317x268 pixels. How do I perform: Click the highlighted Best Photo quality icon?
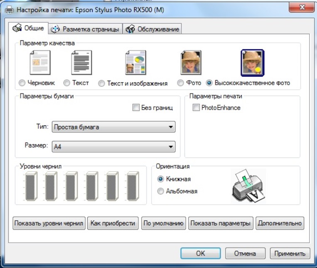(x=253, y=63)
